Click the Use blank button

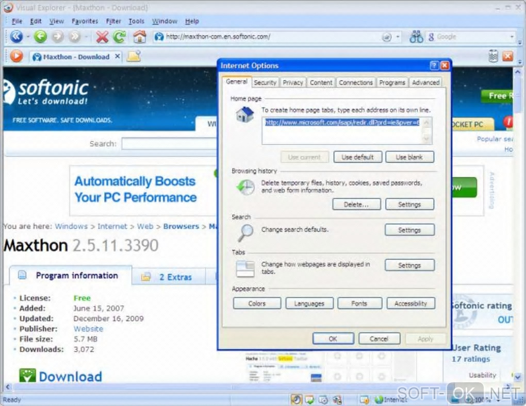pos(409,157)
